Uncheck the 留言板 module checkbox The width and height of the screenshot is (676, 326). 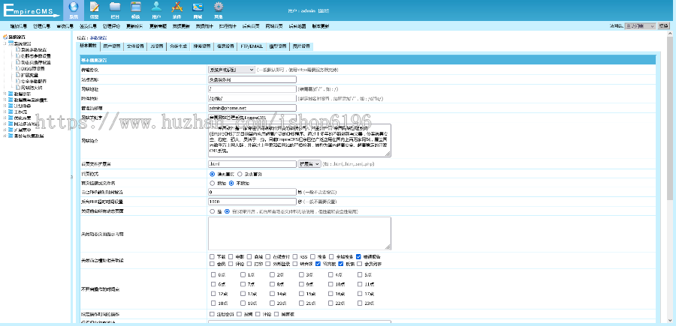[x=318, y=264]
